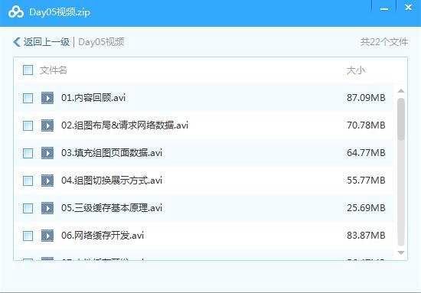Viewport: 421px width, 293px height.
Task: Mark checkbox for 06.网络缓存开发.avi
Action: pos(28,236)
